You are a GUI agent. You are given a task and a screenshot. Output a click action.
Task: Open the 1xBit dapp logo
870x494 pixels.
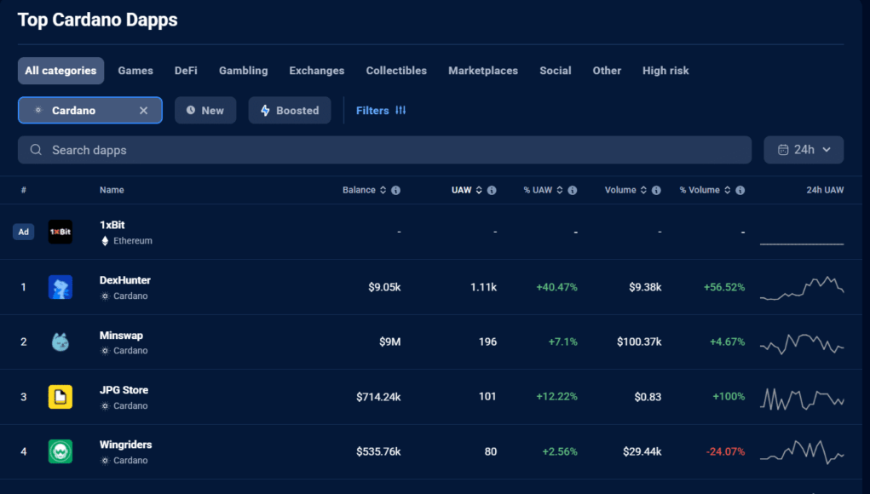pos(60,232)
